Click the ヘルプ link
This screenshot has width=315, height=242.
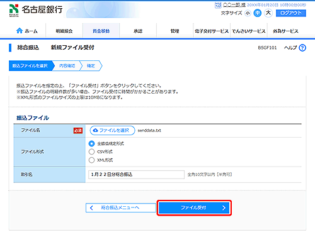[290, 48]
